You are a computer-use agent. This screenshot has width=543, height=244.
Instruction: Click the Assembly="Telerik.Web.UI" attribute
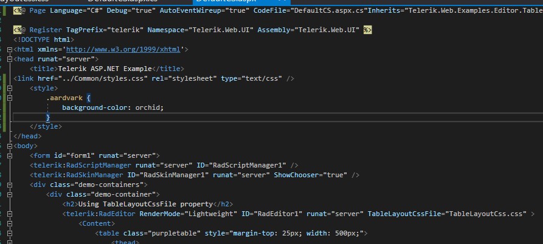point(308,30)
